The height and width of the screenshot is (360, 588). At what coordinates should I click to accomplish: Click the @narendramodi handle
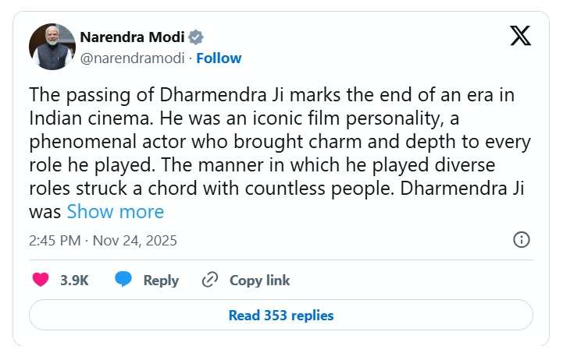click(x=134, y=58)
